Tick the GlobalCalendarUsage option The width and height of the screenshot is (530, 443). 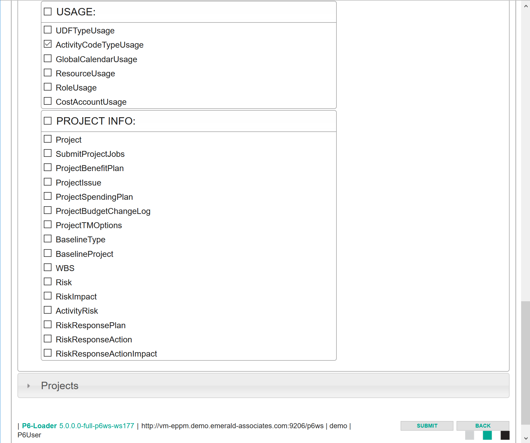coord(48,59)
